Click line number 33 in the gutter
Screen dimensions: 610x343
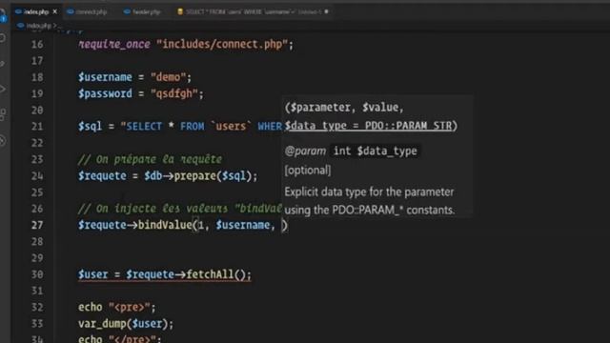[37, 324]
